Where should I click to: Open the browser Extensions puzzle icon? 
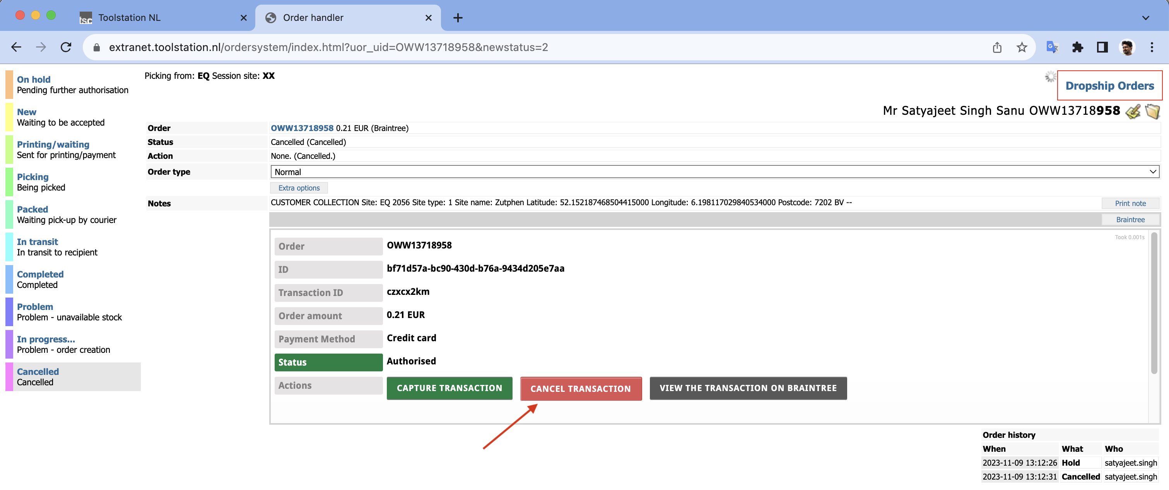1077,47
